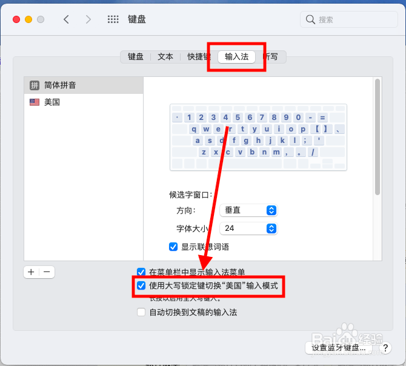Click the 候选字窗口 label
The height and width of the screenshot is (366, 406).
[190, 195]
